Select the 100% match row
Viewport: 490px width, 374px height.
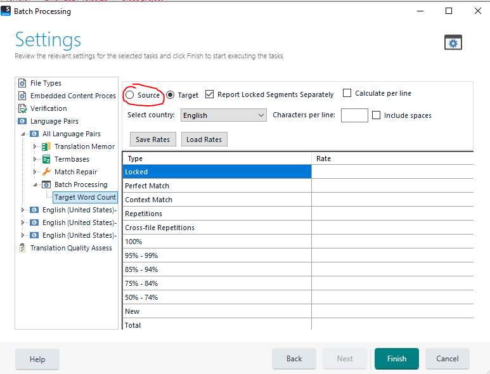(217, 242)
